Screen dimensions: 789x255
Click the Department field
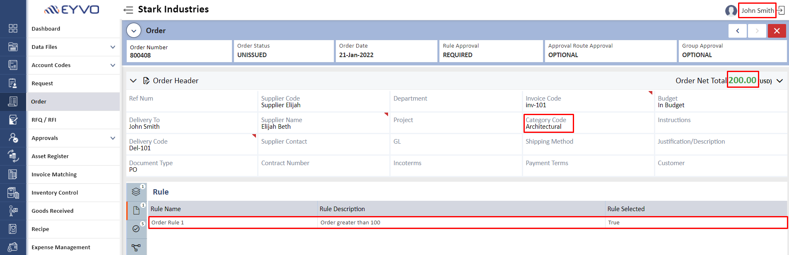(456, 101)
